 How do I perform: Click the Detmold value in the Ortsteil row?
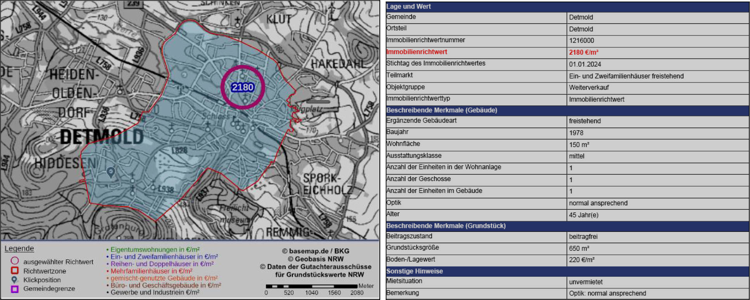[581, 29]
